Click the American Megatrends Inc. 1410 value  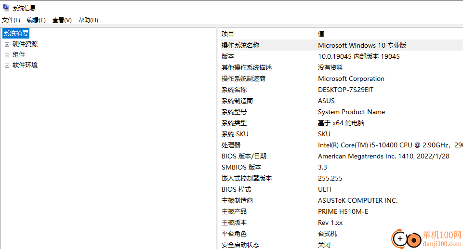(x=384, y=156)
